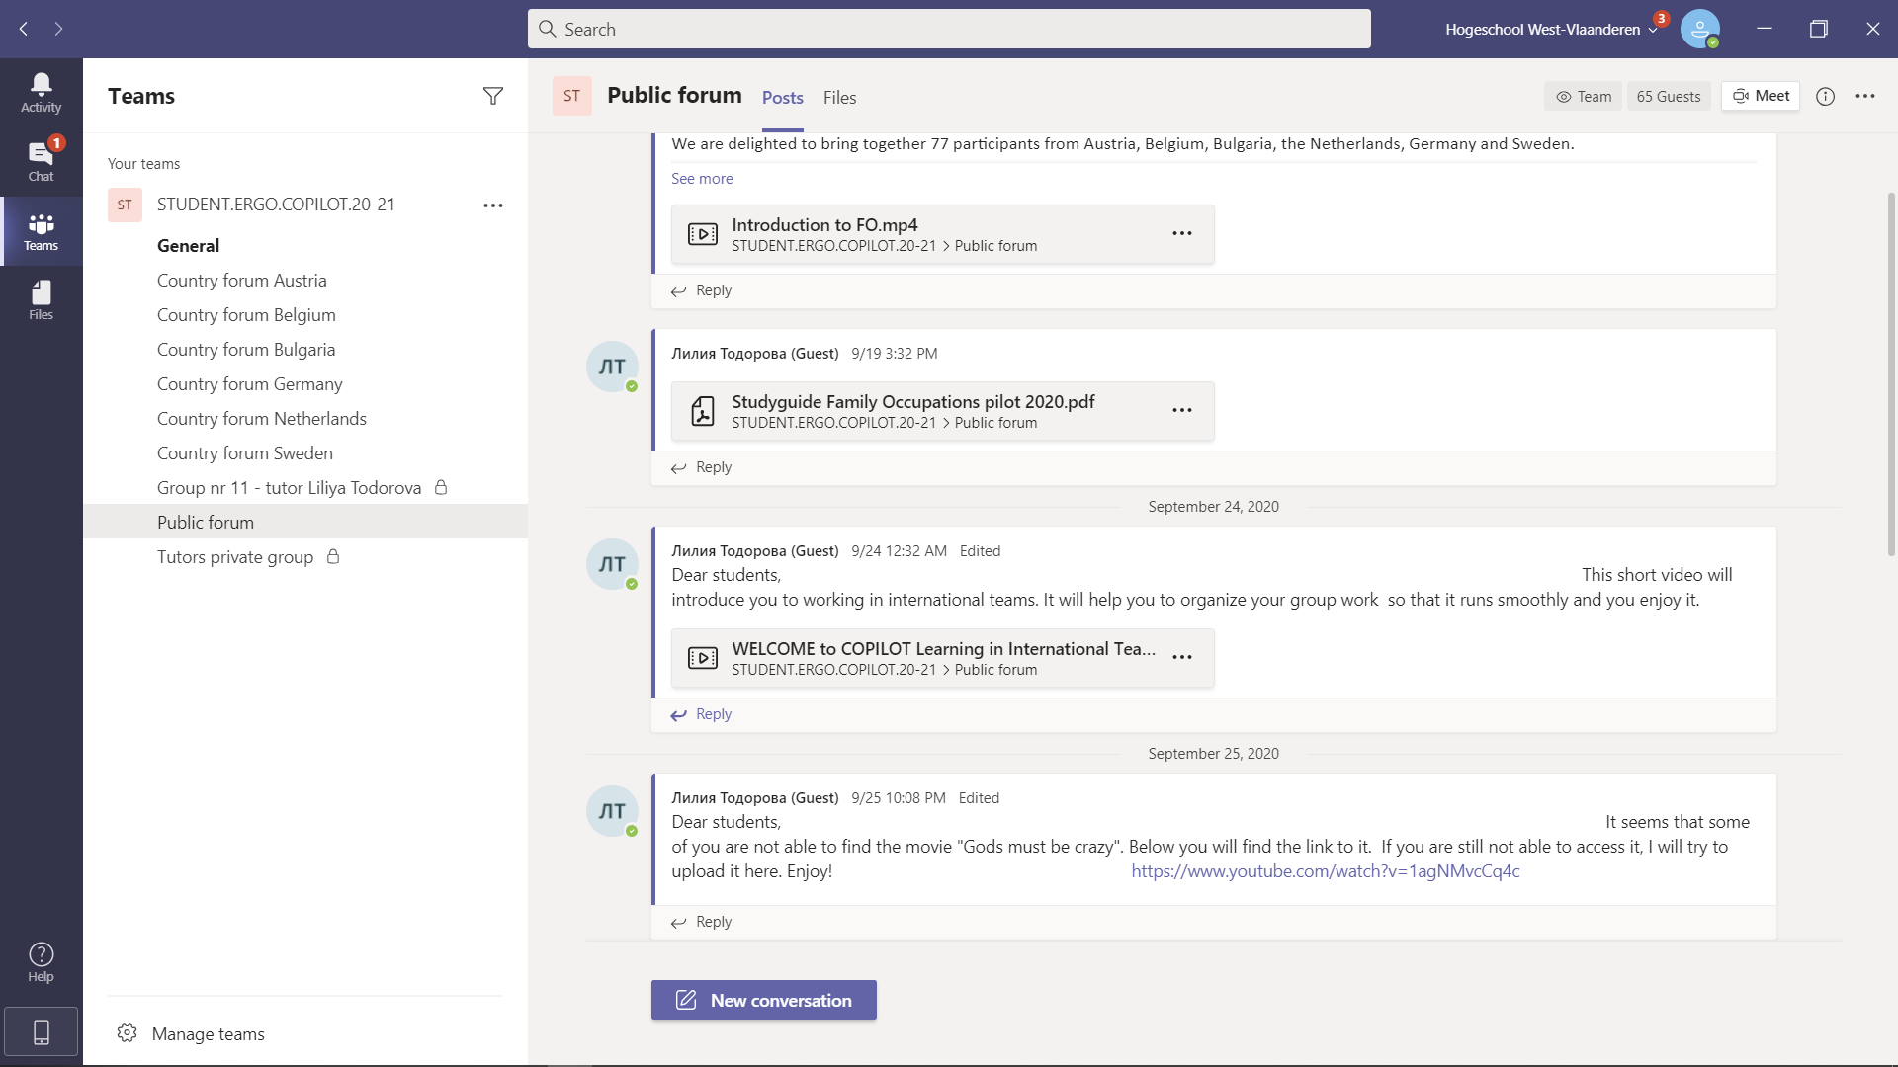
Task: Open the Activity bell icon
Action: click(41, 92)
